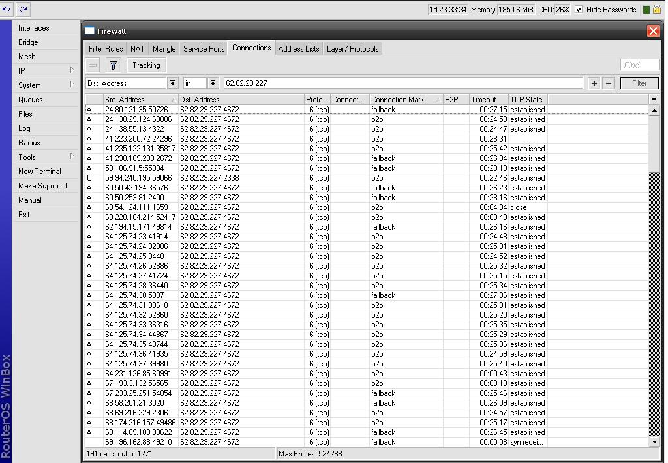Image resolution: width=668 pixels, height=463 pixels.
Task: Click the funnel filter icon
Action: (114, 65)
